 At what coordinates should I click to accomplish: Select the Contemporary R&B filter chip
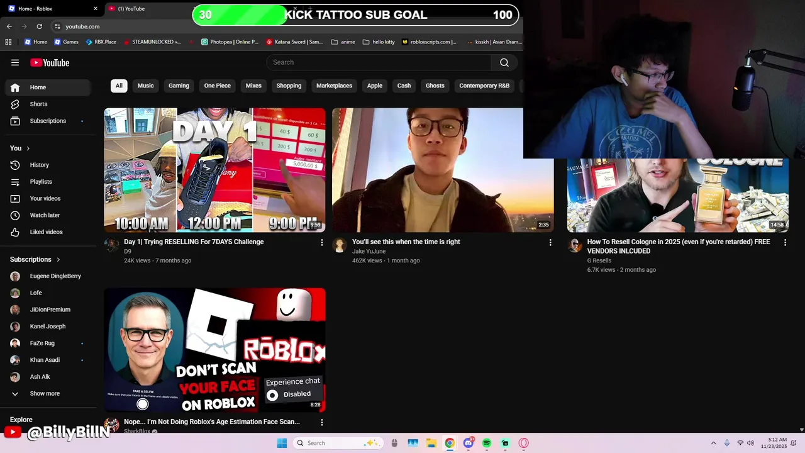click(x=484, y=86)
